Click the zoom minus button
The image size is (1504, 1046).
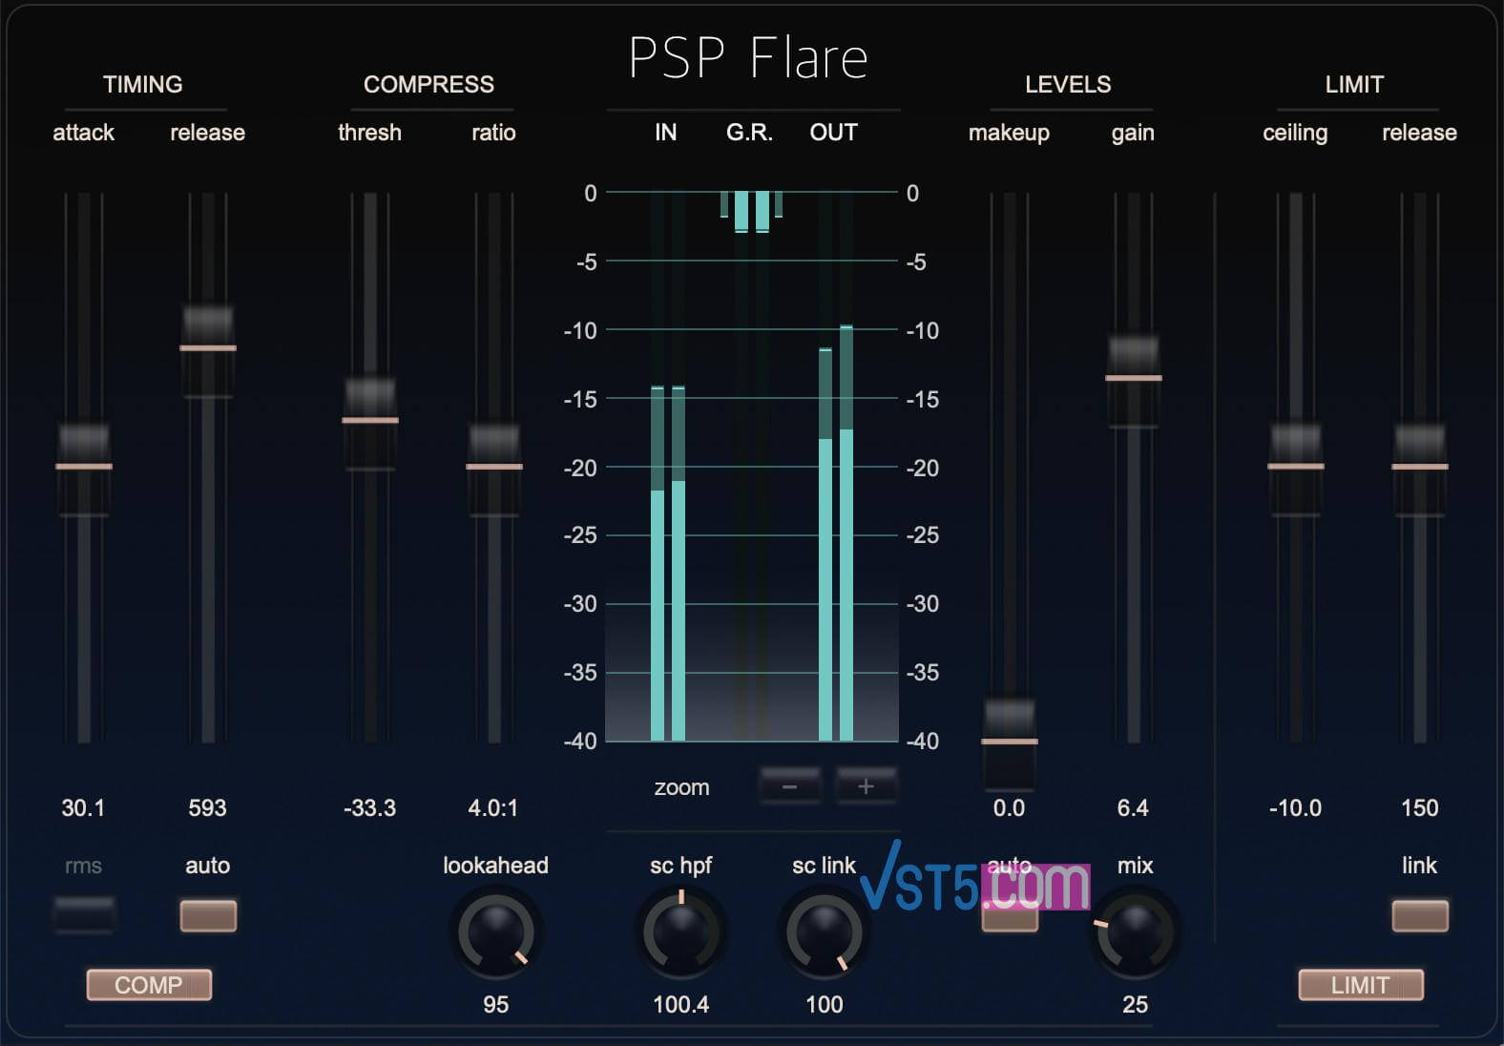790,786
